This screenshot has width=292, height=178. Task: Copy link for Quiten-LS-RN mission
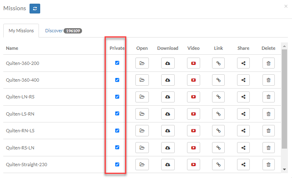click(x=218, y=114)
